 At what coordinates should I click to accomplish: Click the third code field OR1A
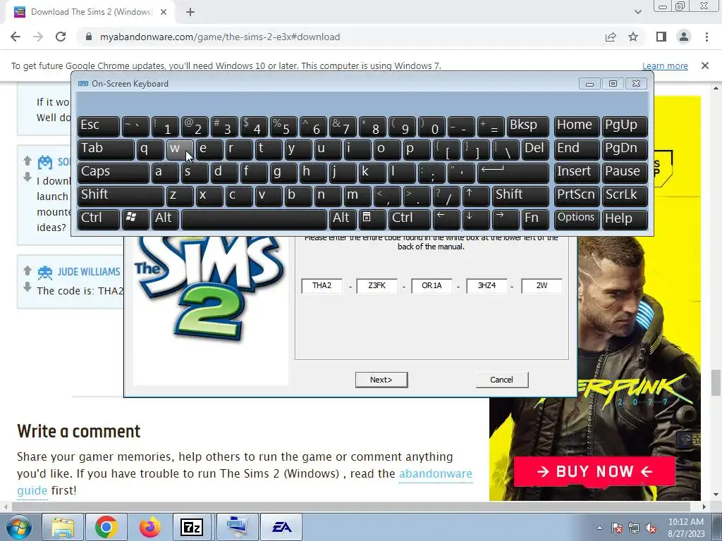[432, 286]
